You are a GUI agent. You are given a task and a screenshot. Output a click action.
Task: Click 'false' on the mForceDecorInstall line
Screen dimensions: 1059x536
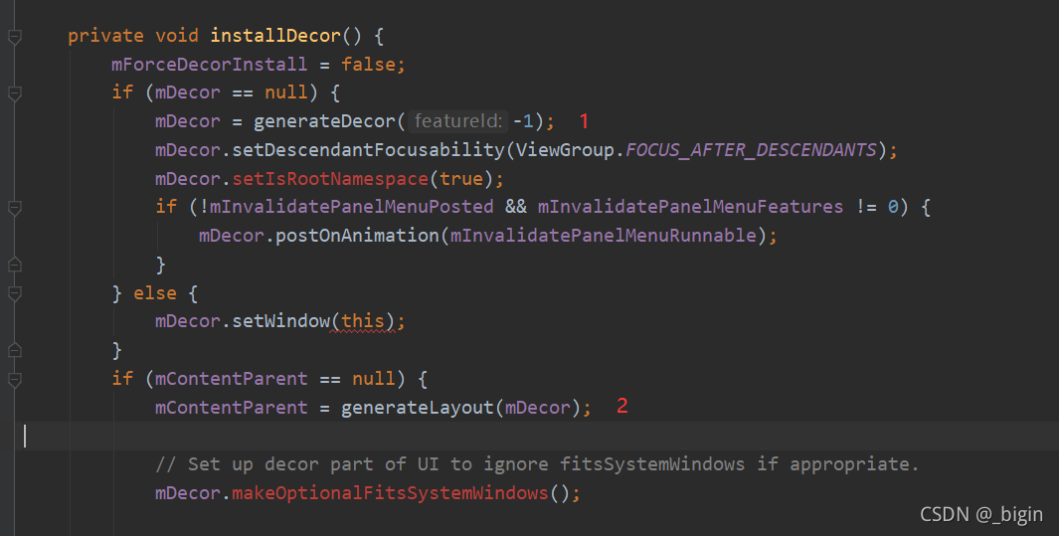click(x=368, y=64)
